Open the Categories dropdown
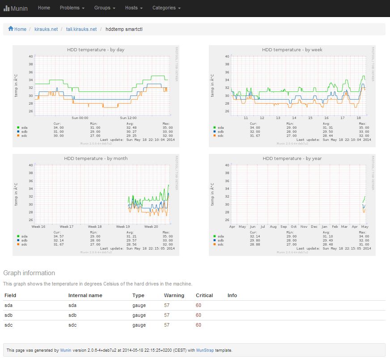The image size is (390, 362). pyautogui.click(x=165, y=8)
